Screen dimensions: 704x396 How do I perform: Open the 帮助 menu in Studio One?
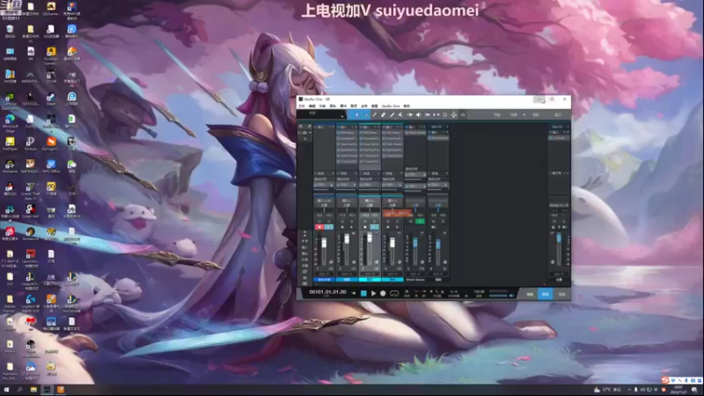tap(407, 106)
